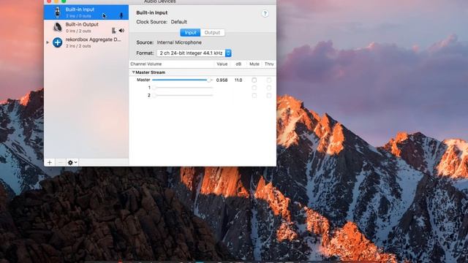Expand the rekordbox Aggregate Device row
Viewport: 468px width, 263px height.
[x=48, y=42]
